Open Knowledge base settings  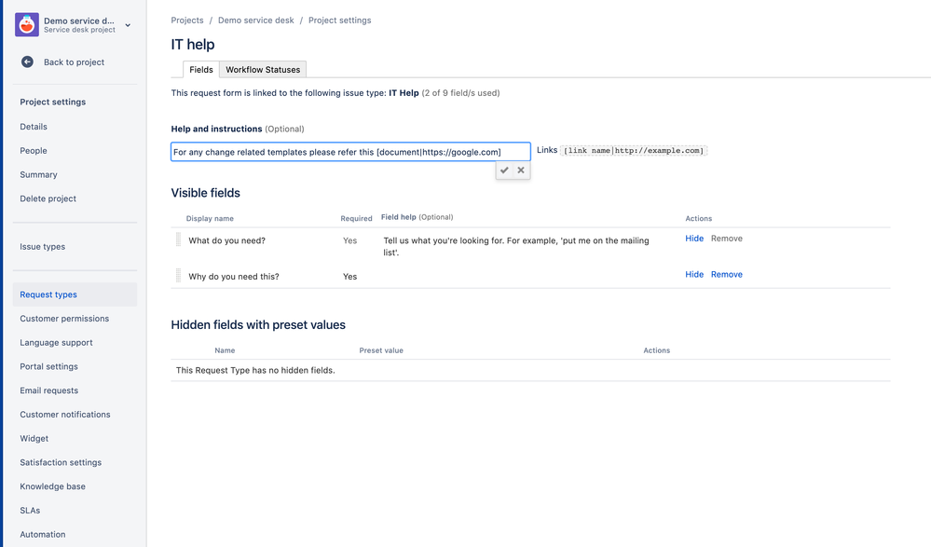pyautogui.click(x=53, y=486)
